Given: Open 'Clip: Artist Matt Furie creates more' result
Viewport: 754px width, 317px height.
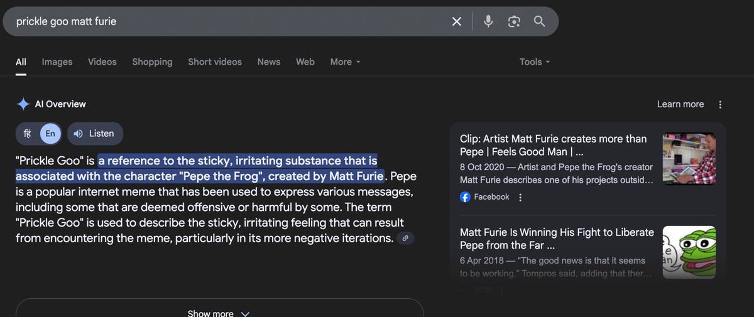Looking at the screenshot, I should [554, 145].
